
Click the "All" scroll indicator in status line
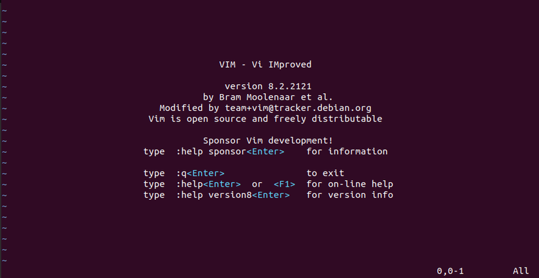point(521,271)
